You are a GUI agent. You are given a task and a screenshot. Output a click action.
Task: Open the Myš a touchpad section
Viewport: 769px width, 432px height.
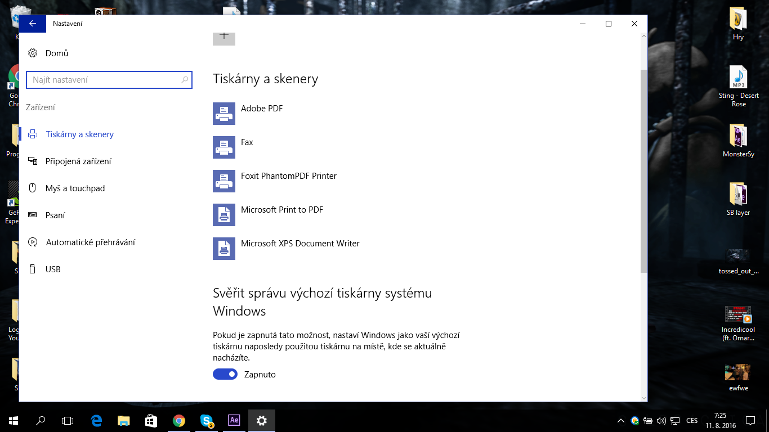coord(75,188)
